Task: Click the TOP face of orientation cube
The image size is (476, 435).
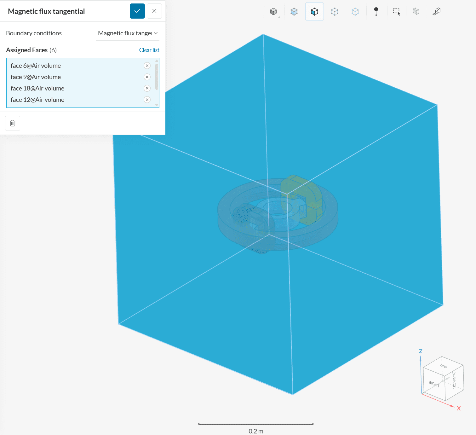Action: 443,366
